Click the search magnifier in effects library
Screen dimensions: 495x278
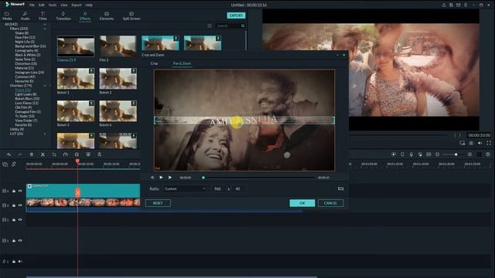[x=243, y=25]
